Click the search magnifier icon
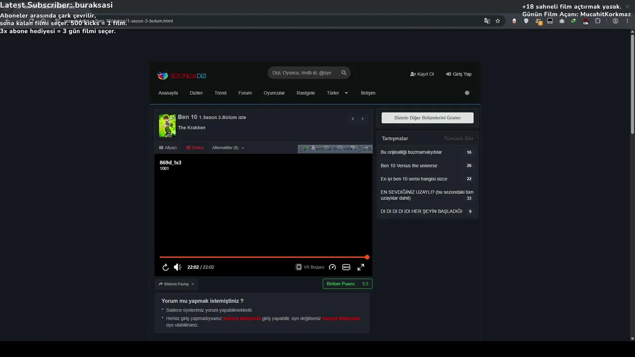Image resolution: width=635 pixels, height=357 pixels. (344, 73)
